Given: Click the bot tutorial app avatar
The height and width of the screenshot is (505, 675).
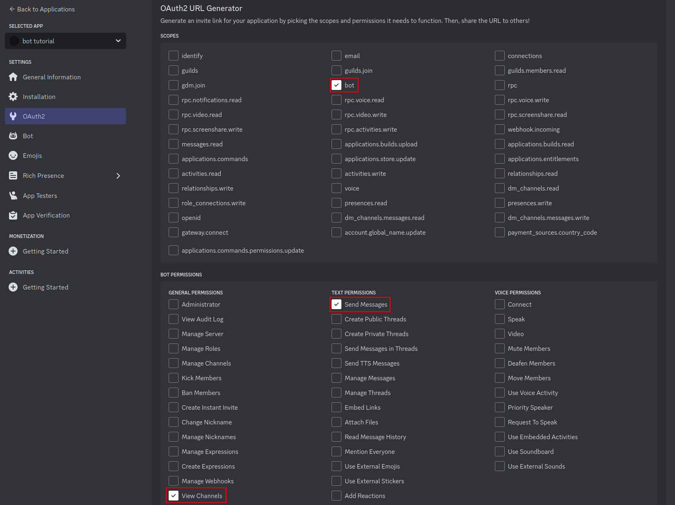Looking at the screenshot, I should 14,41.
